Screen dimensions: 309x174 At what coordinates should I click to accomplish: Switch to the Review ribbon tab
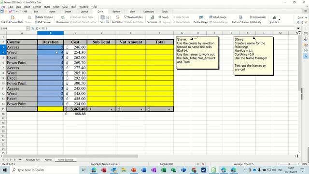pyautogui.click(x=116, y=12)
